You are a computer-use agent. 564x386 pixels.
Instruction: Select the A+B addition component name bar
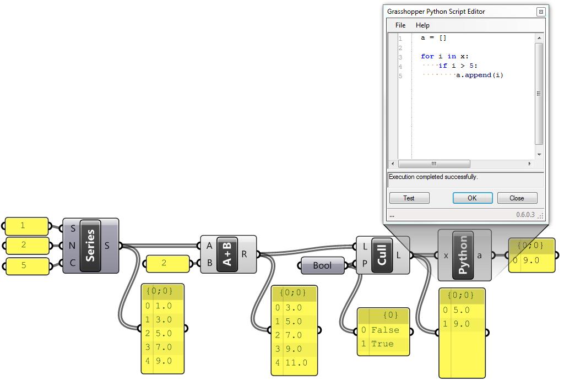pyautogui.click(x=227, y=254)
